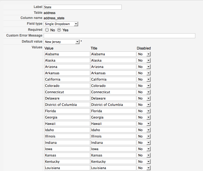Open the Field type dropdown

(61, 24)
